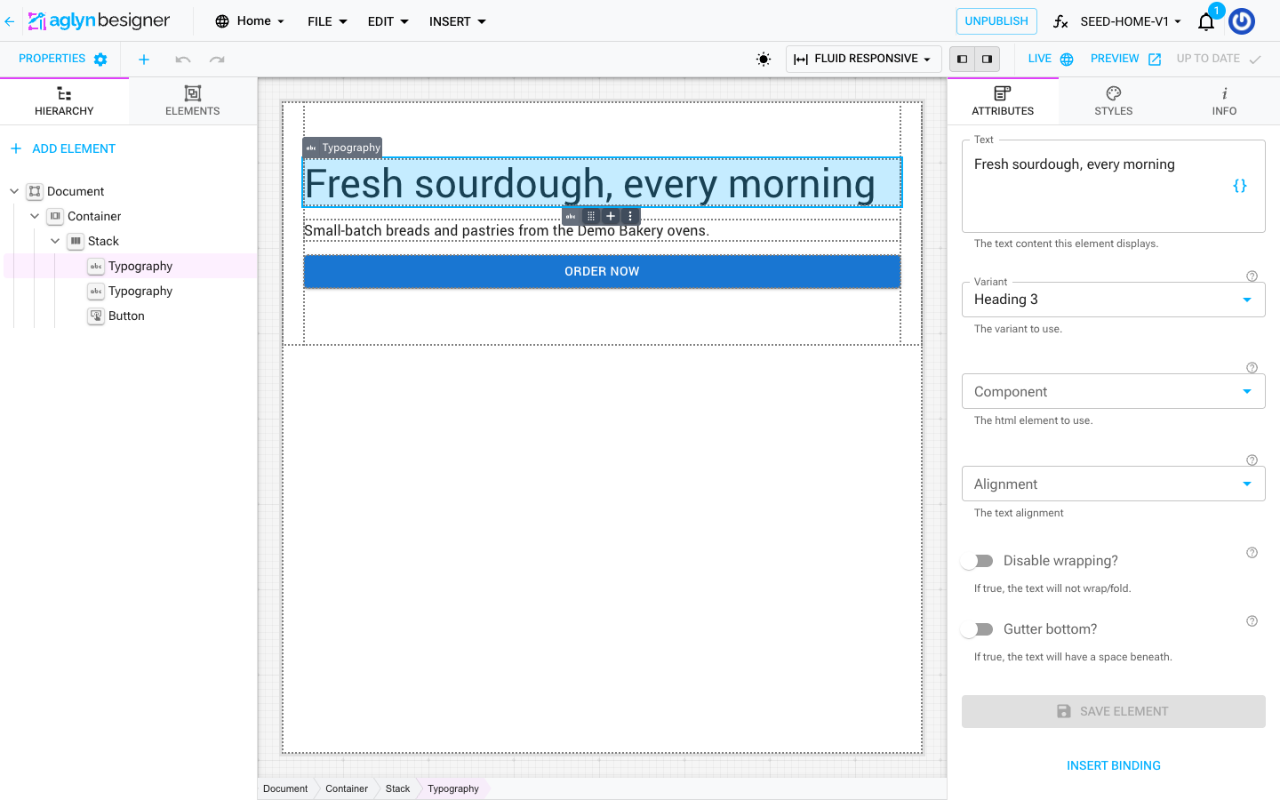Toggle the right panel visibility

[988, 59]
